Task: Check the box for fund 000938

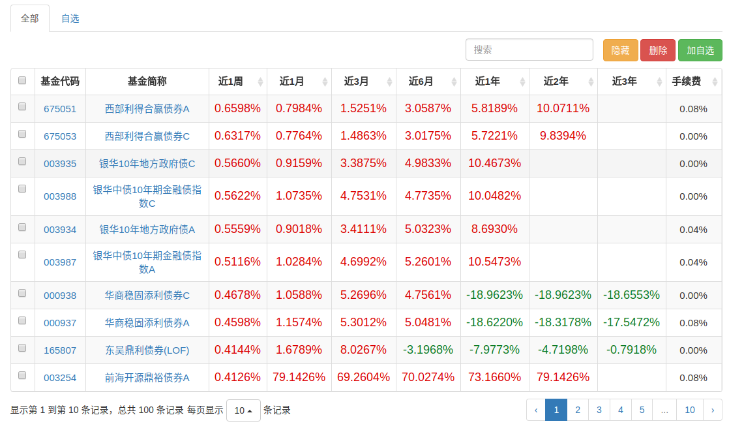Action: click(22, 293)
